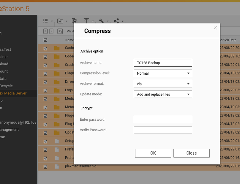Viewport: 240px width, 184px height.
Task: Select the multimedia Data sidebar item
Action: coord(3,79)
